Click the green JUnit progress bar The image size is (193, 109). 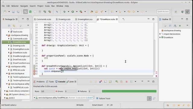pos(129,91)
